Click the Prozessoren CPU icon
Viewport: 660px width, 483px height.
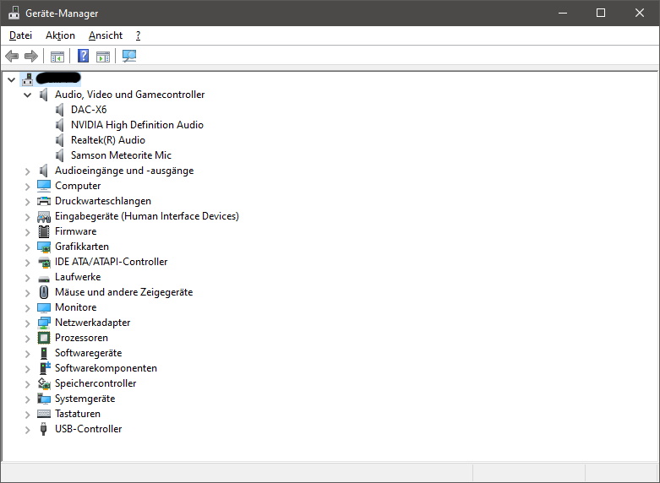click(x=44, y=338)
